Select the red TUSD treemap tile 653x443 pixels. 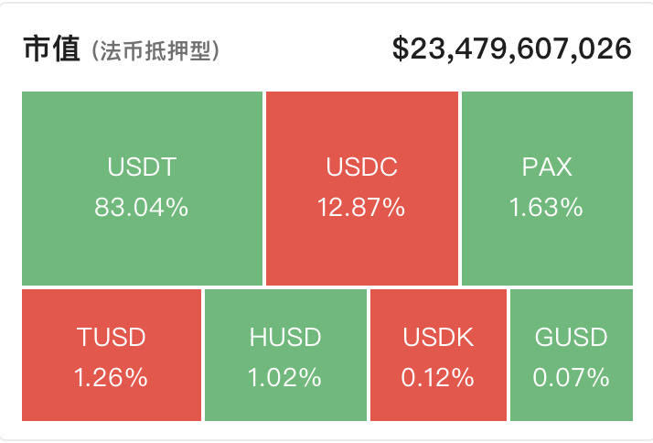click(112, 355)
